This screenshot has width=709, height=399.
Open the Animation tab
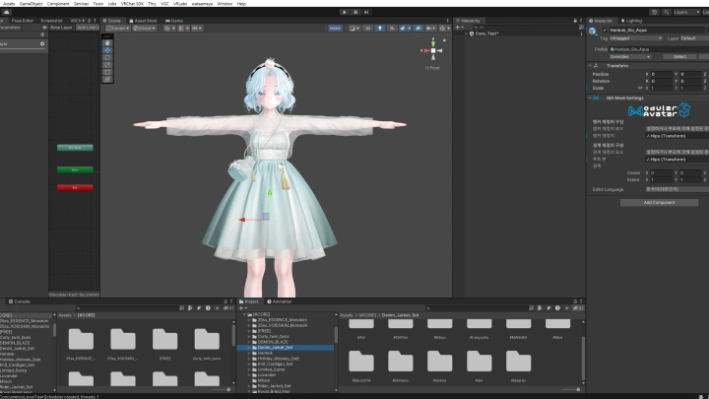[x=280, y=301]
